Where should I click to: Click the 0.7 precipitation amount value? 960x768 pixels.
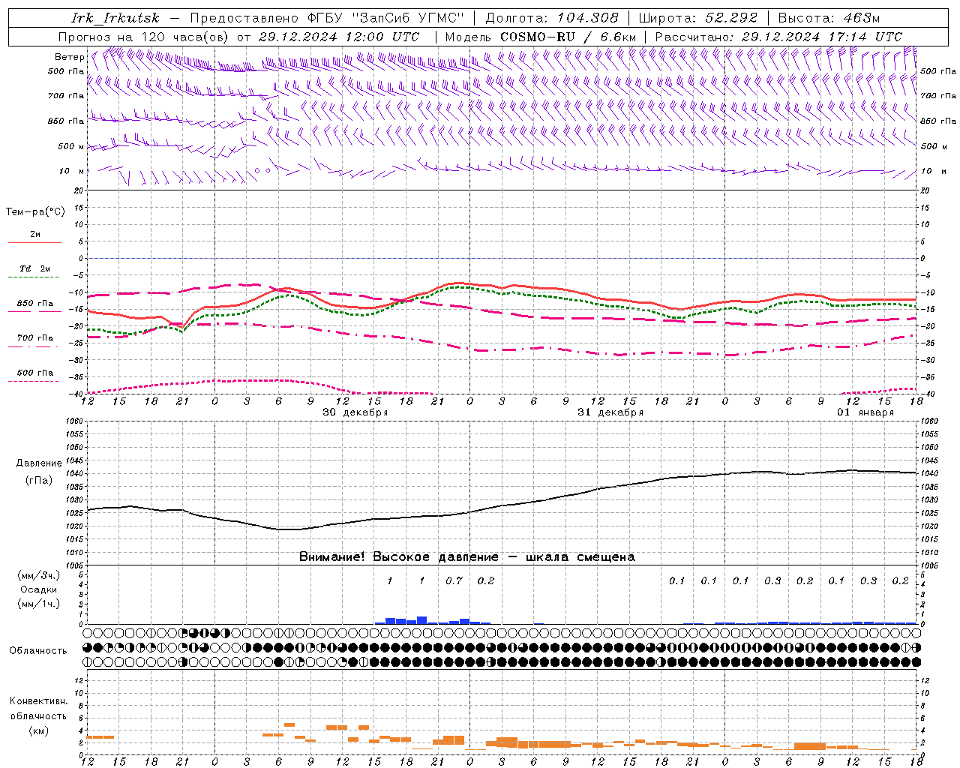[x=454, y=580]
